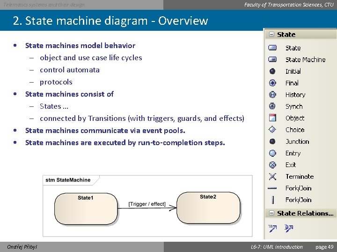The image size is (337, 252).
Task: Collapse the State toolbox group
Action: tap(271, 34)
